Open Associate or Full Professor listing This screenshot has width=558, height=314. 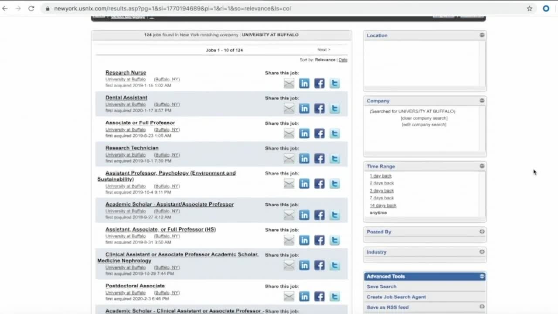140,123
